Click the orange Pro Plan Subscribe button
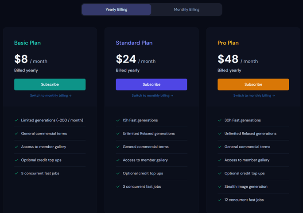Screen dimensions: 303x213 point(253,84)
